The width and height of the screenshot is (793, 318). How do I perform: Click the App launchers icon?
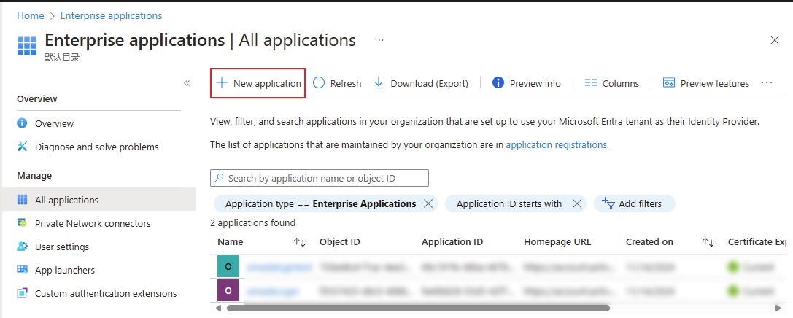pos(23,269)
